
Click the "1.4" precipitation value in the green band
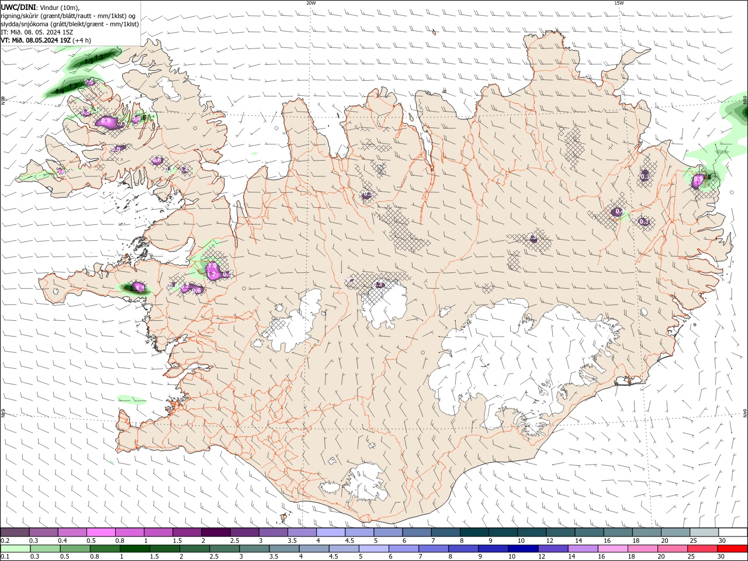click(x=60, y=91)
